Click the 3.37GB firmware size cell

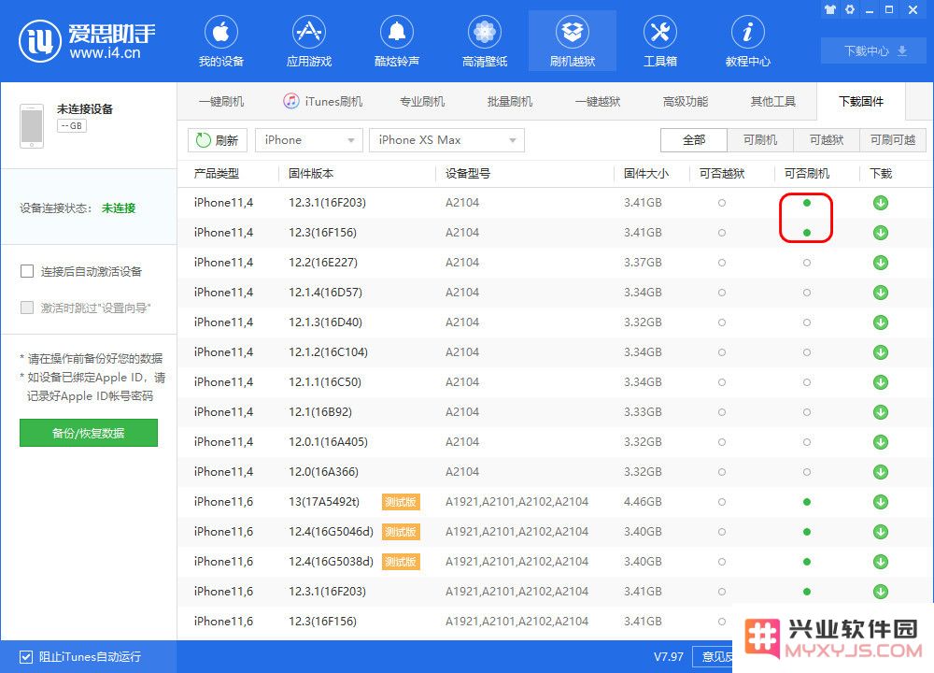(643, 263)
